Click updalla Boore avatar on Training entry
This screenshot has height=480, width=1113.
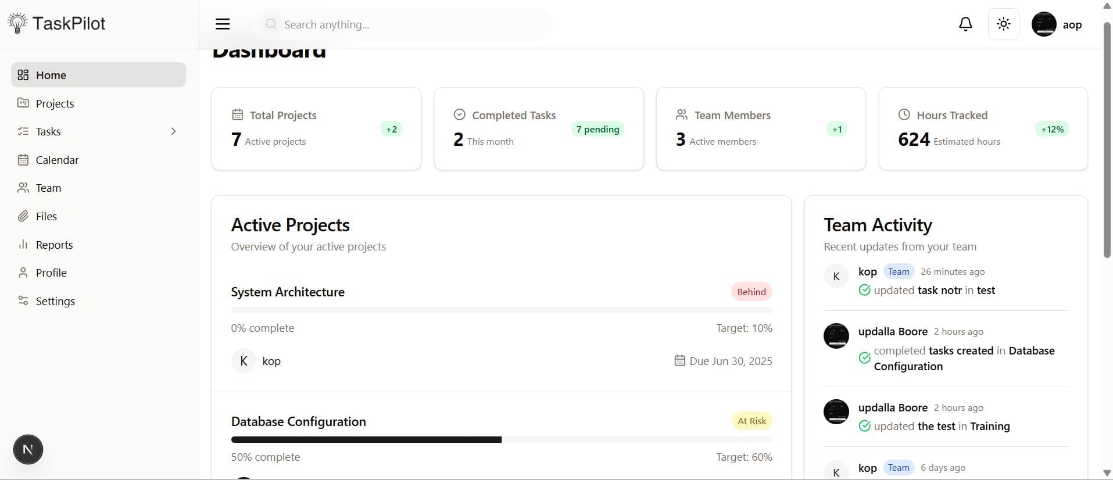[836, 411]
